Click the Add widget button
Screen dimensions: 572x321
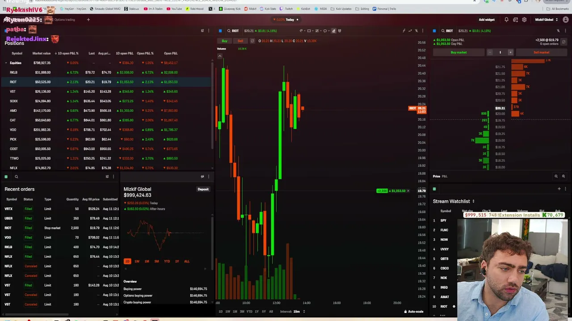click(487, 20)
